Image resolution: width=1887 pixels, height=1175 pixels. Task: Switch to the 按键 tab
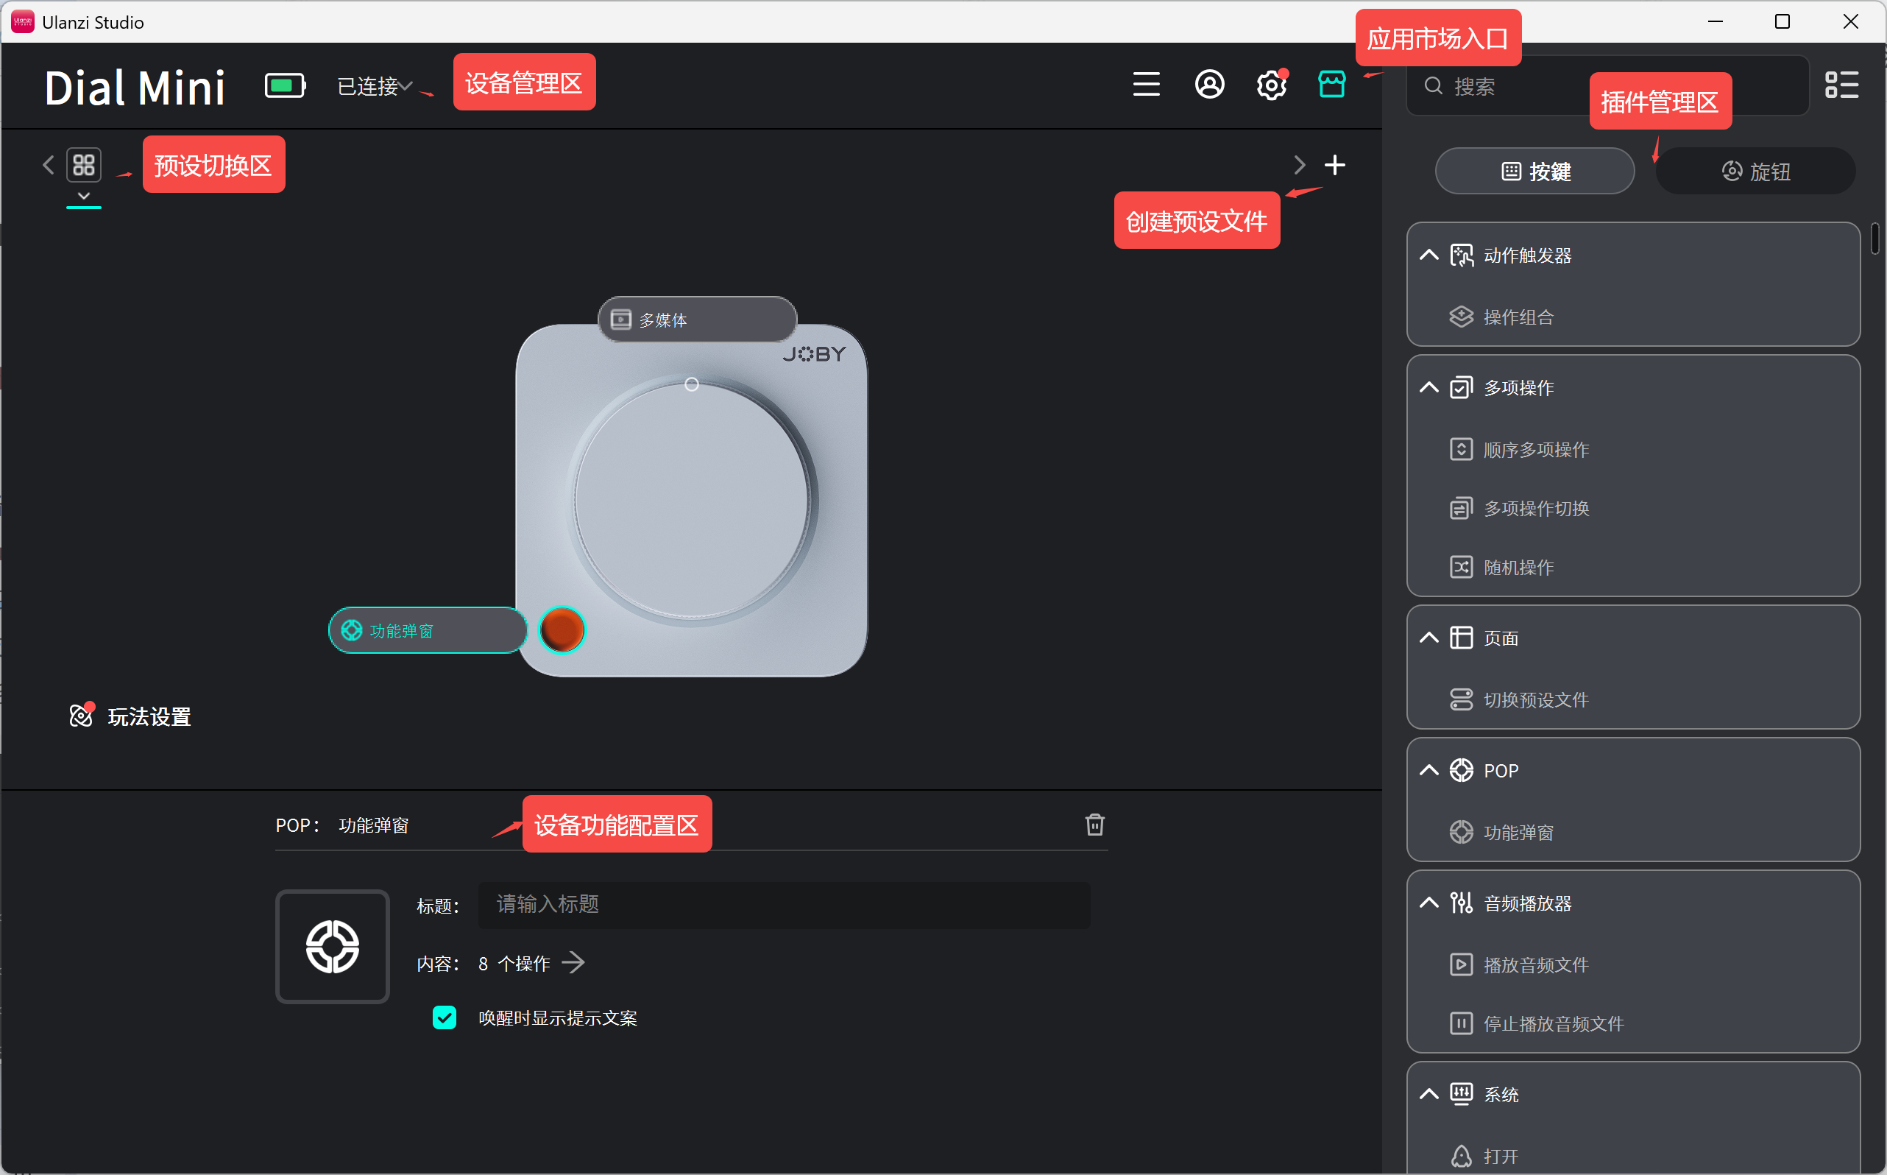[1534, 171]
